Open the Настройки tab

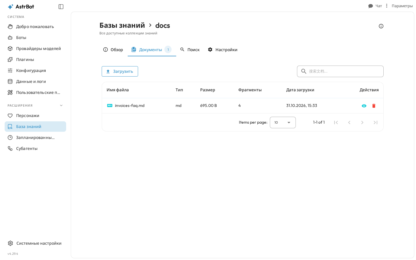point(222,50)
